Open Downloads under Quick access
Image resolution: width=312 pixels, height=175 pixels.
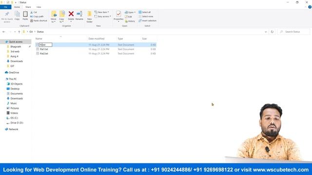(x=17, y=61)
